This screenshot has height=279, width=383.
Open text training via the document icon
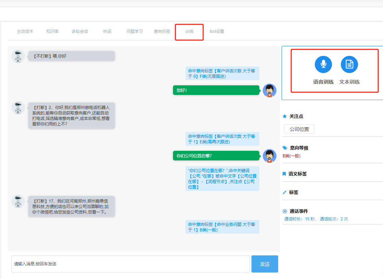pos(349,64)
